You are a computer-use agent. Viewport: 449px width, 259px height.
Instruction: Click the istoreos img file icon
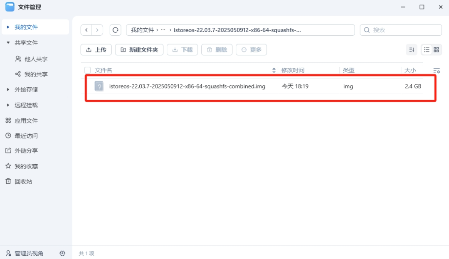[x=99, y=86]
